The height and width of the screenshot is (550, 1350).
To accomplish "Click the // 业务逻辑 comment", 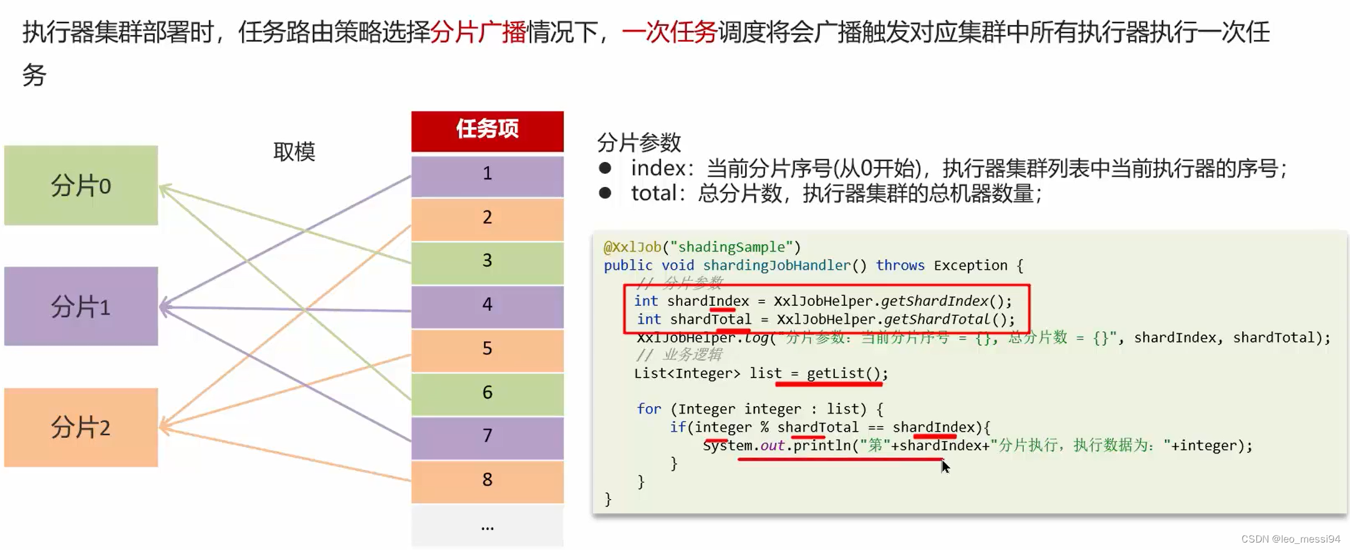I will (679, 355).
